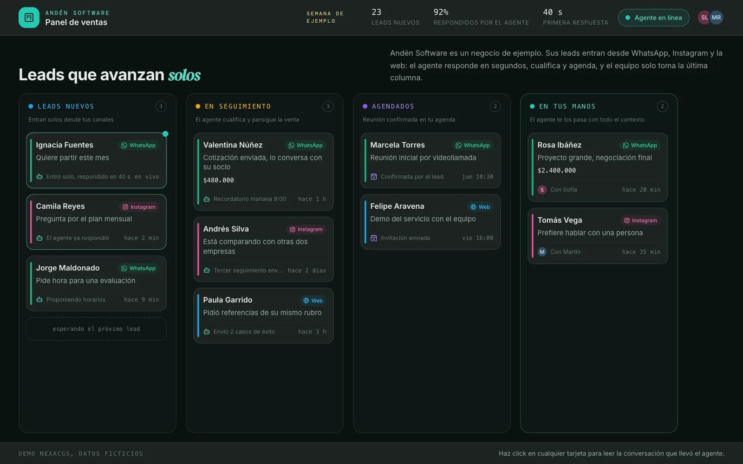The height and width of the screenshot is (464, 743).
Task: Click the 23 leads nuevos stat
Action: click(395, 17)
